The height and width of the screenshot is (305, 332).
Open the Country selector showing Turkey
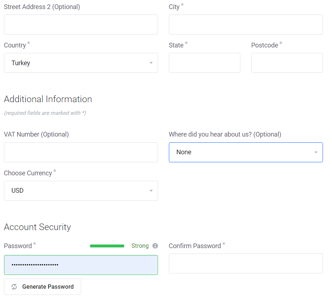pos(81,63)
